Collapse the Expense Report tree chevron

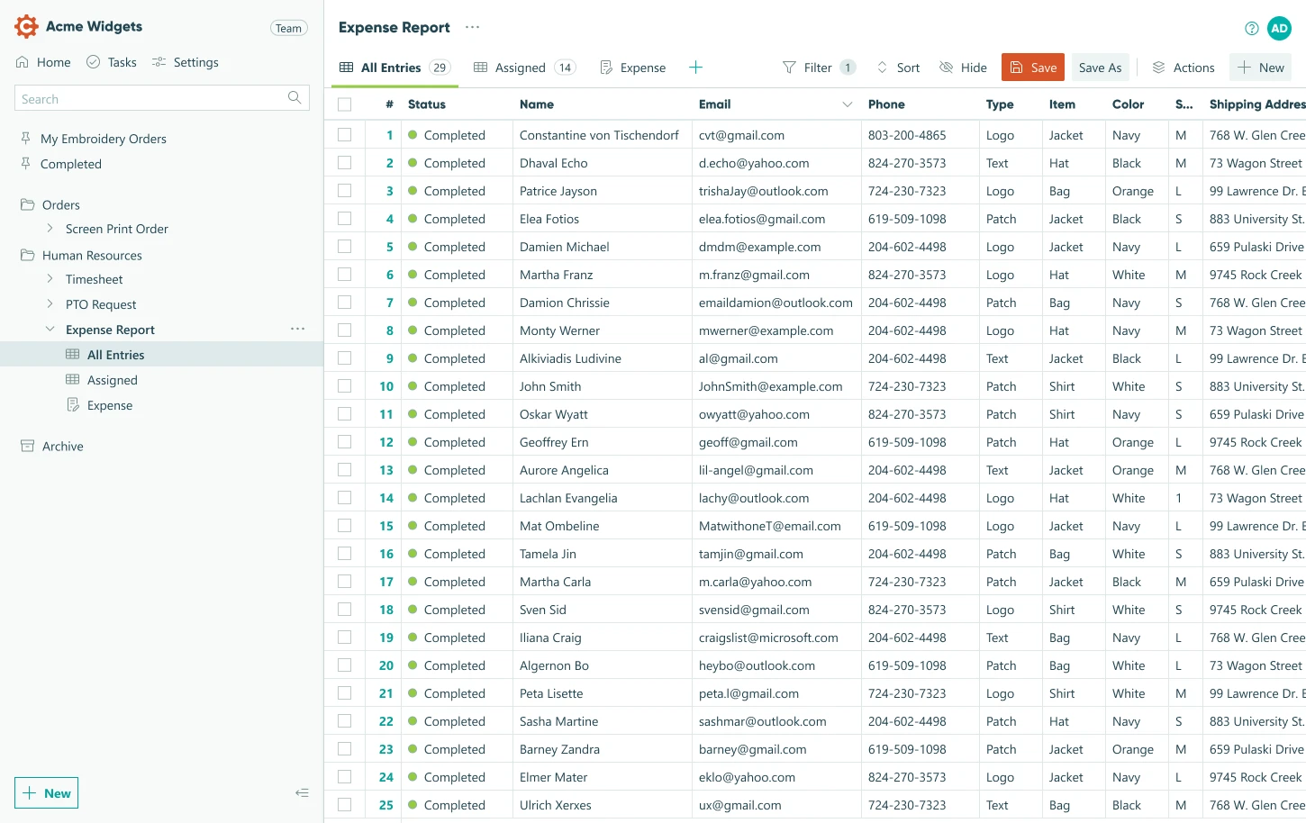(x=50, y=330)
